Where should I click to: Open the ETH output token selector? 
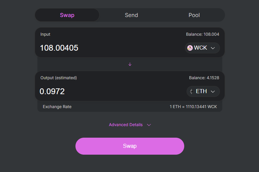(203, 91)
